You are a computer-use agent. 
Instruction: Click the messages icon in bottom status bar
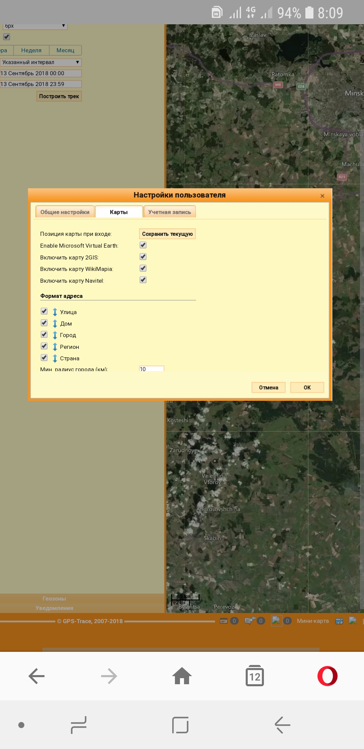(224, 621)
